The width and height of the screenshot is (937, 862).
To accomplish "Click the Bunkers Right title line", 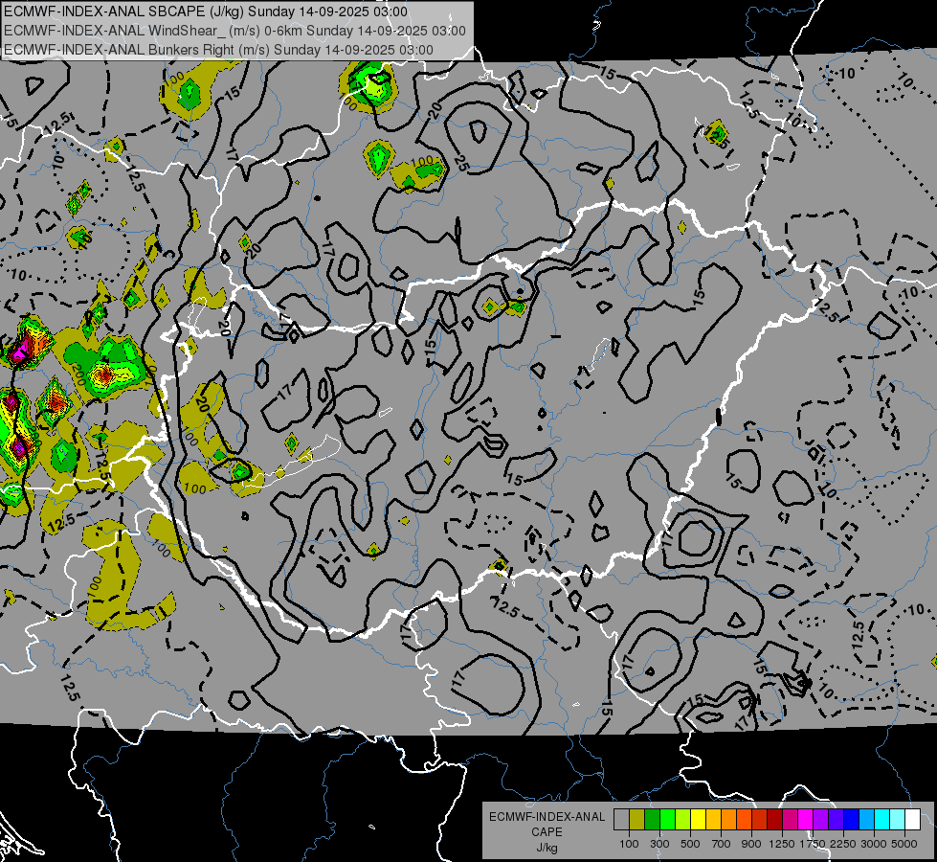I will coord(218,50).
